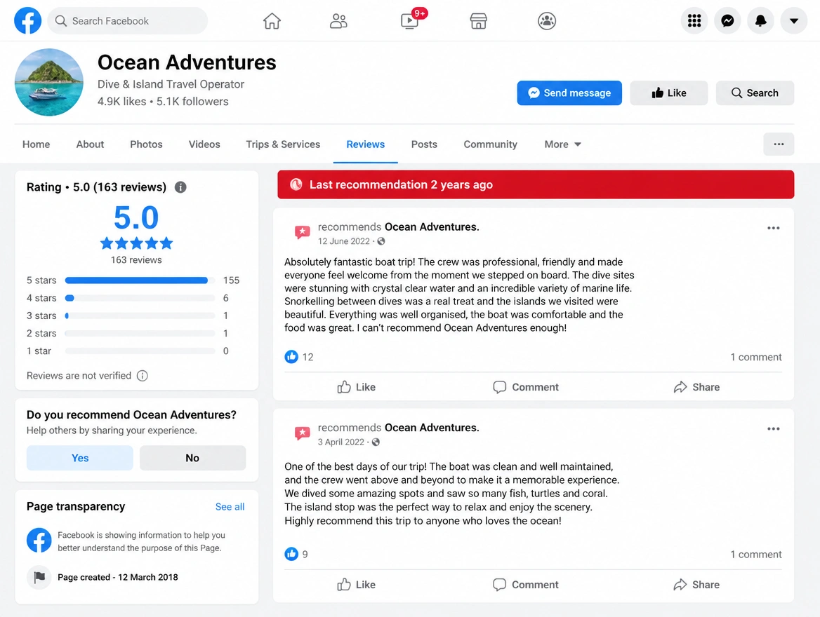Choose Yes to recommend Ocean Adventures

(80, 458)
